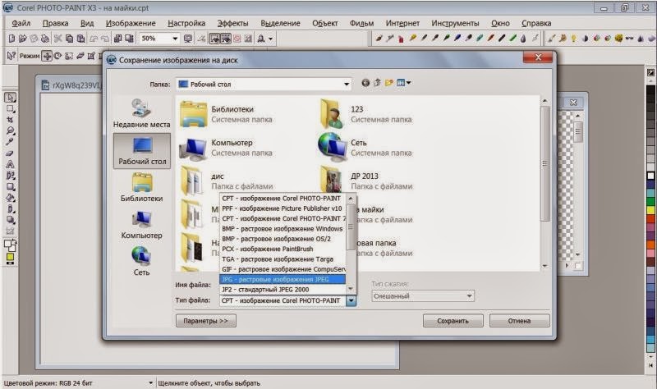Click the Open file icon in toolbar
This screenshot has width=657, height=389.
pyautogui.click(x=23, y=39)
